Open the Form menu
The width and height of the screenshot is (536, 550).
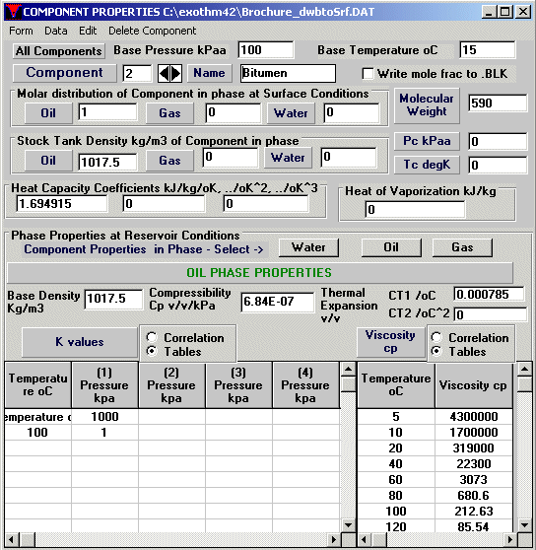click(21, 31)
